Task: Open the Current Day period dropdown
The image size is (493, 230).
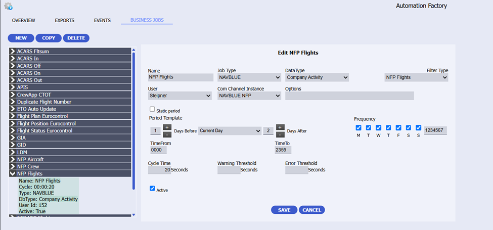Action: pyautogui.click(x=230, y=131)
